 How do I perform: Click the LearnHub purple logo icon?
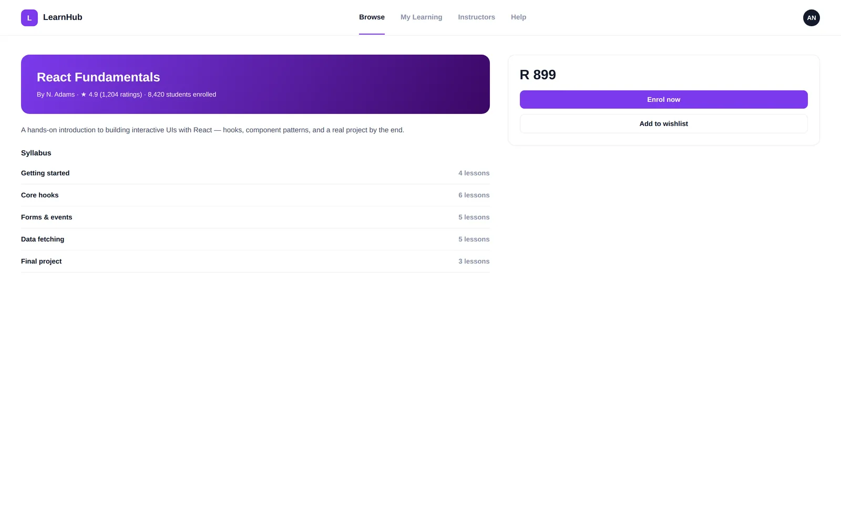click(29, 18)
